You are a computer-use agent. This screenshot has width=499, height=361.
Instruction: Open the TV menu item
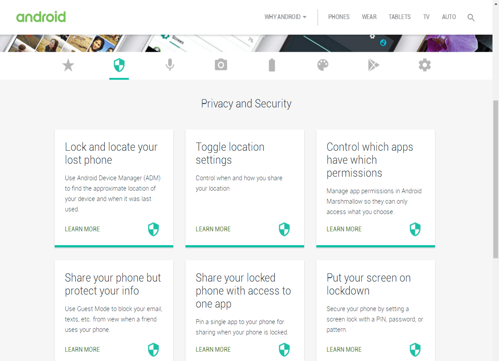(x=426, y=17)
